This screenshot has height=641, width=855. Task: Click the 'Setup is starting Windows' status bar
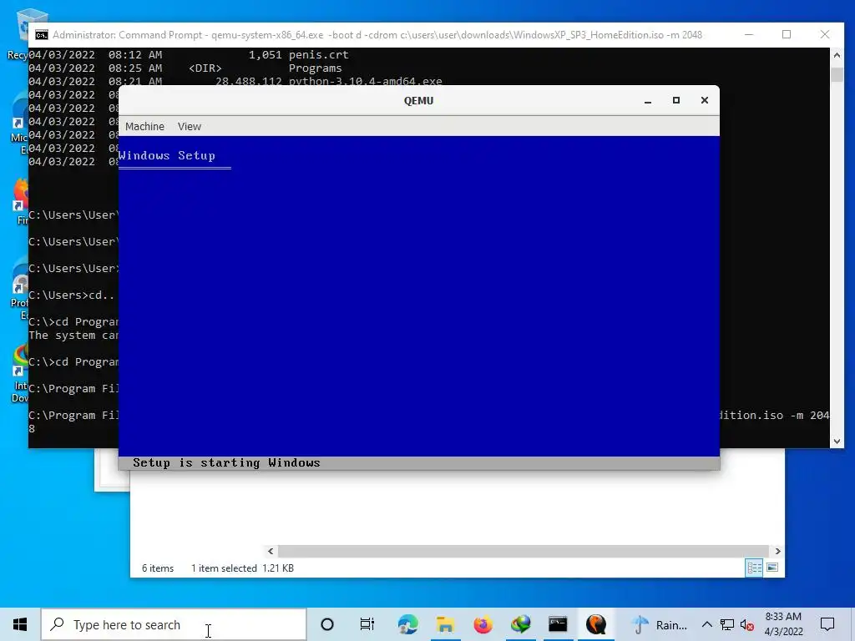tap(419, 462)
